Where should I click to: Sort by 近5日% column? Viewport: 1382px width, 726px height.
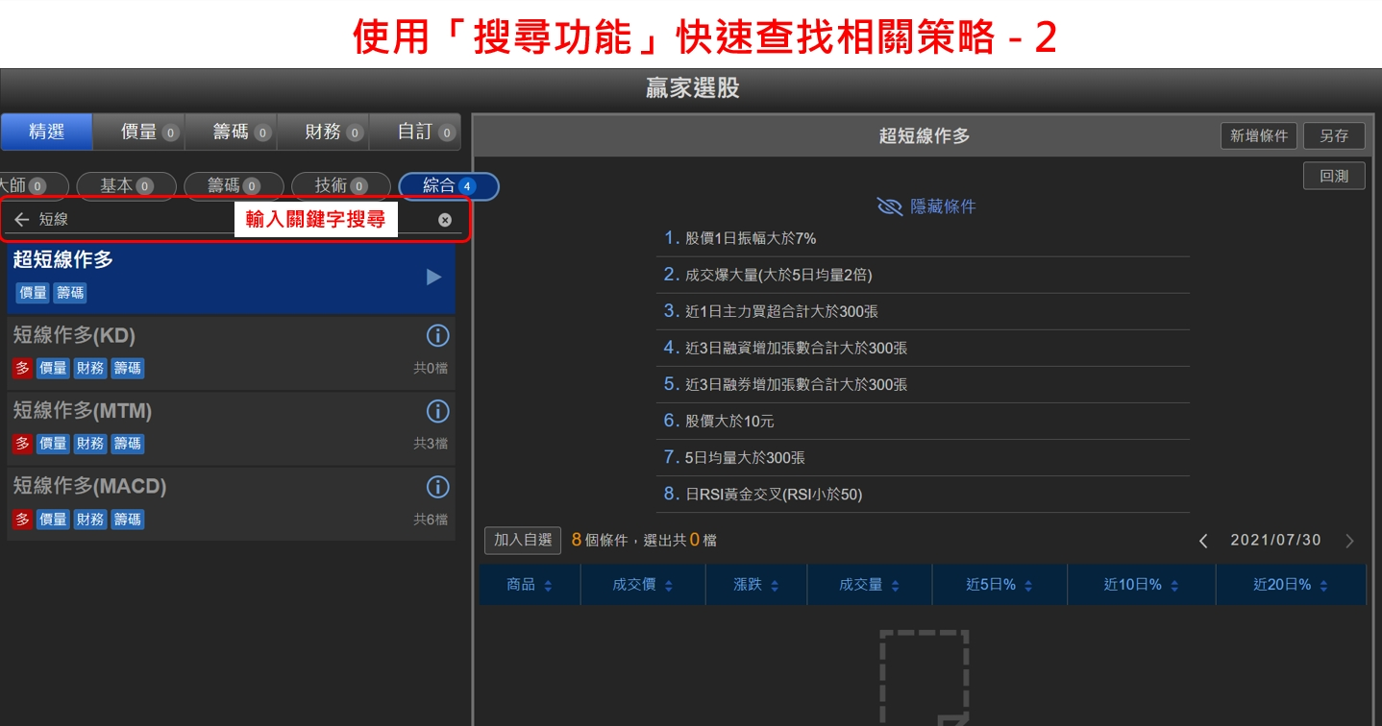(999, 585)
